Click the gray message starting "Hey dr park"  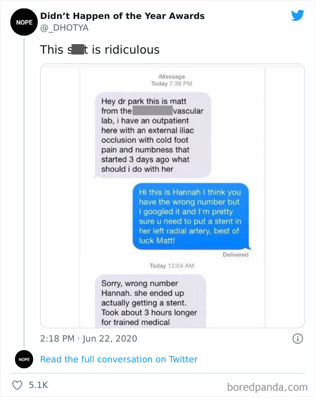click(x=153, y=135)
